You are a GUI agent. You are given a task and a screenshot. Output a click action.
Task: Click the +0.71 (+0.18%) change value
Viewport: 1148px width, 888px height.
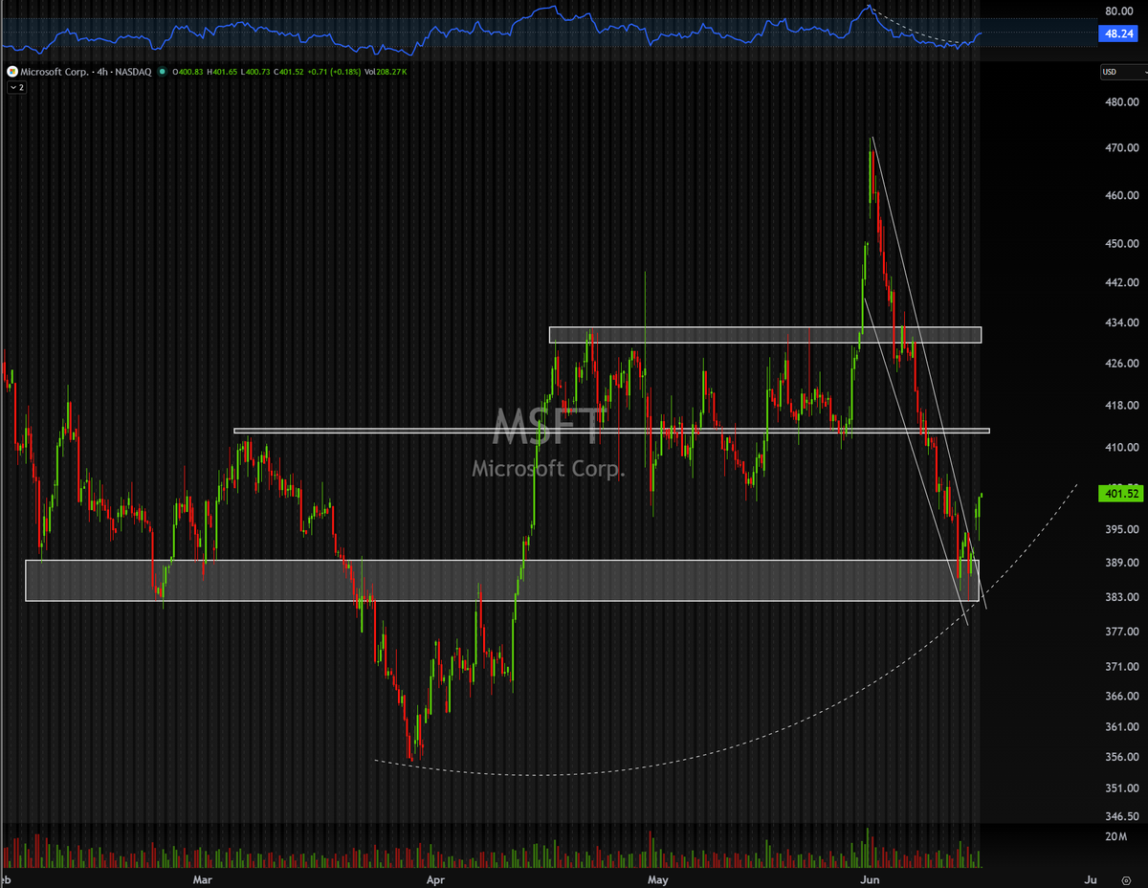334,72
